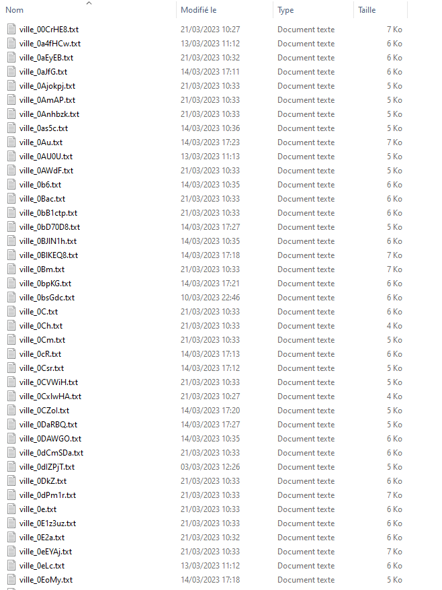The image size is (442, 590).
Task: Click the ville_0Au.txt text file icon
Action: pyautogui.click(x=11, y=142)
